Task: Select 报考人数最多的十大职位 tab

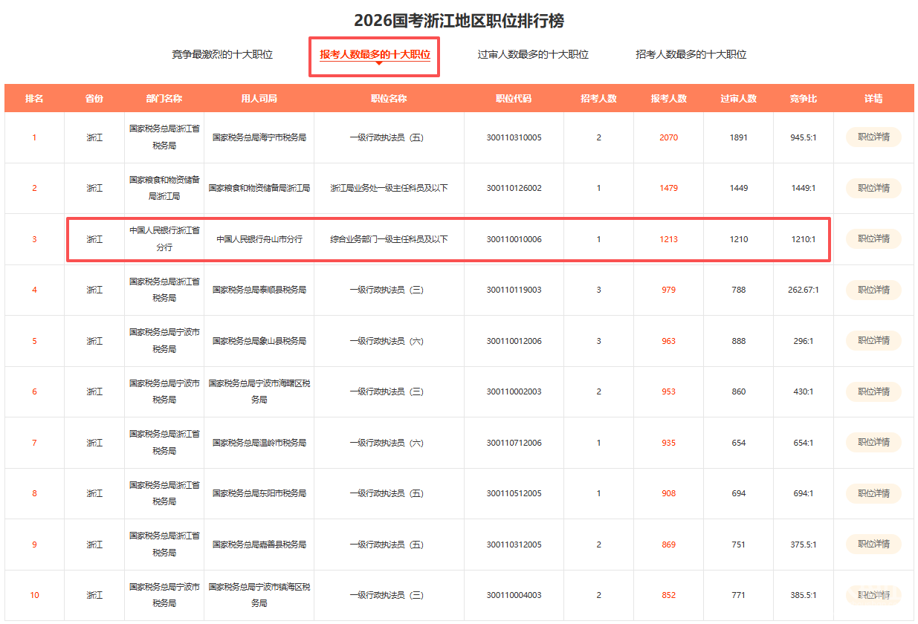Action: [375, 55]
